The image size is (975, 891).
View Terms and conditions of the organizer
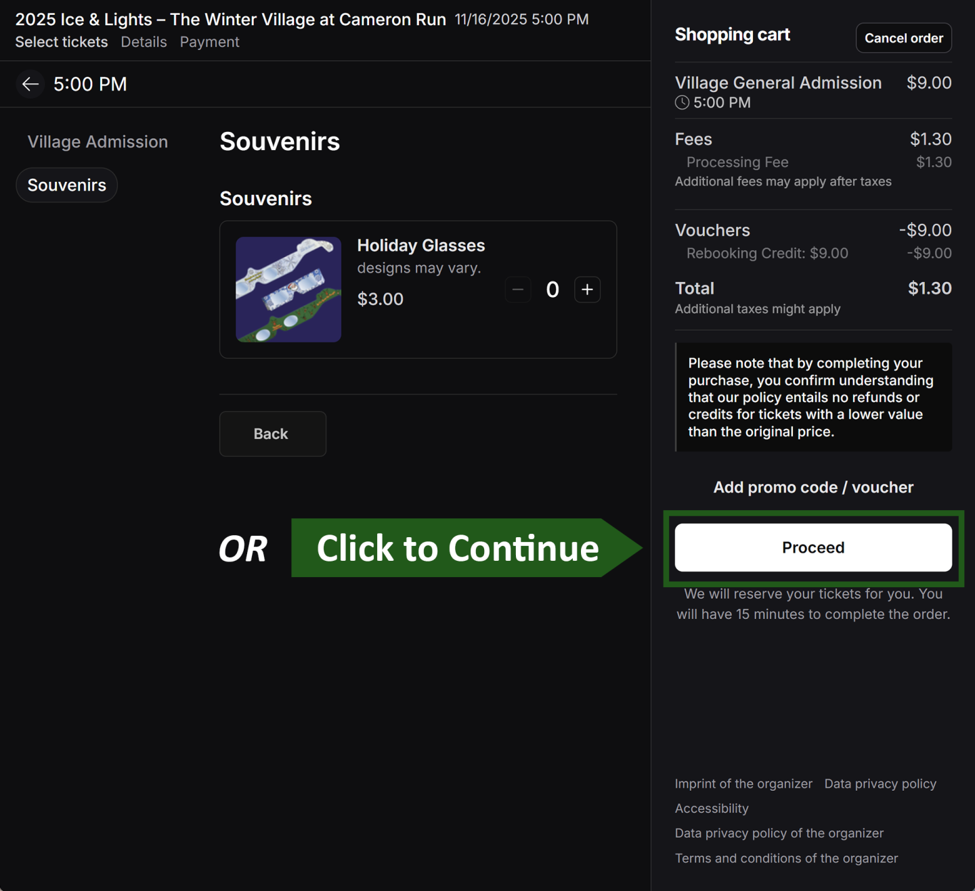click(x=786, y=859)
